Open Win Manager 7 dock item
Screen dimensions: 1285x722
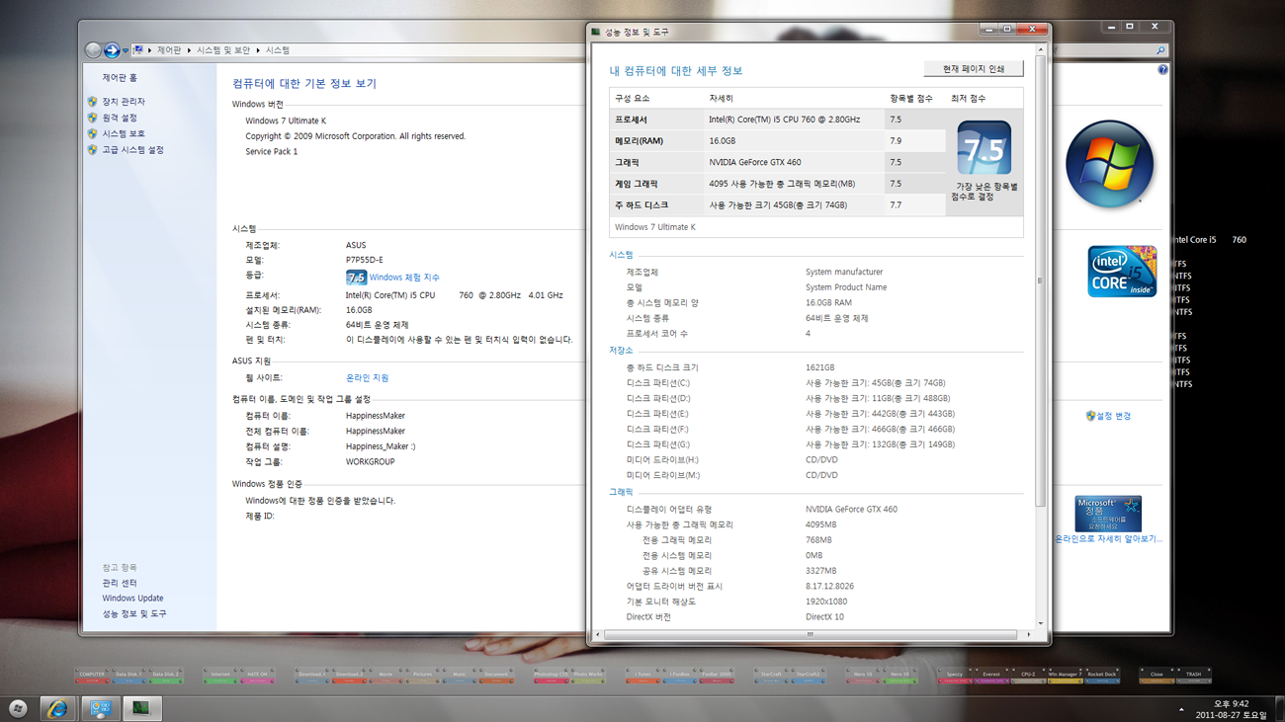1065,677
